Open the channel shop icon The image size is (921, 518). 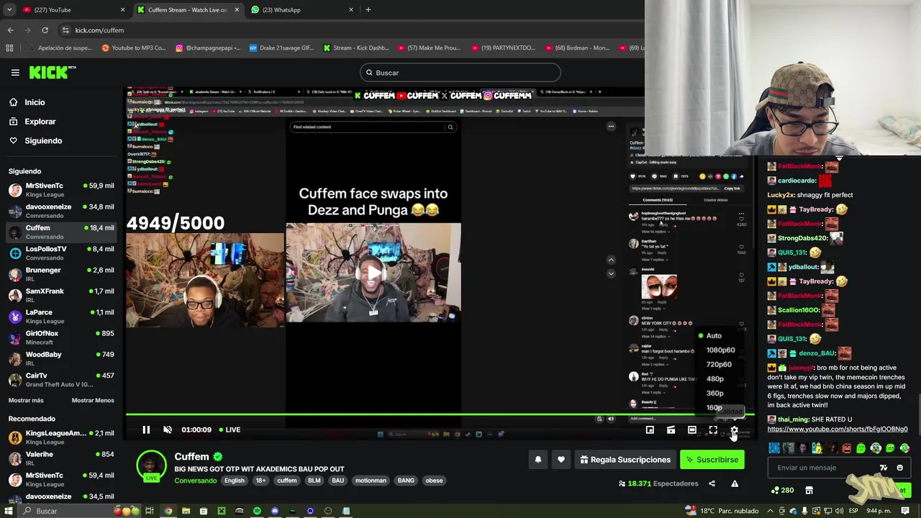click(809, 491)
